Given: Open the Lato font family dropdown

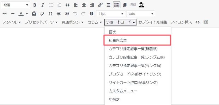Looking at the screenshot, I should tap(141, 14).
